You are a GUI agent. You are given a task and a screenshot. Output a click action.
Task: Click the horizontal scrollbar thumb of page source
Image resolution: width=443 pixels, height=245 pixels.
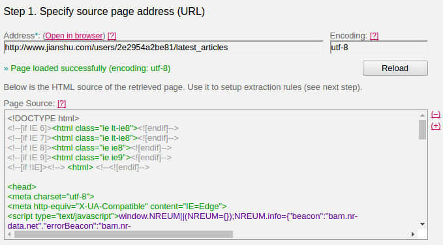click(x=123, y=235)
